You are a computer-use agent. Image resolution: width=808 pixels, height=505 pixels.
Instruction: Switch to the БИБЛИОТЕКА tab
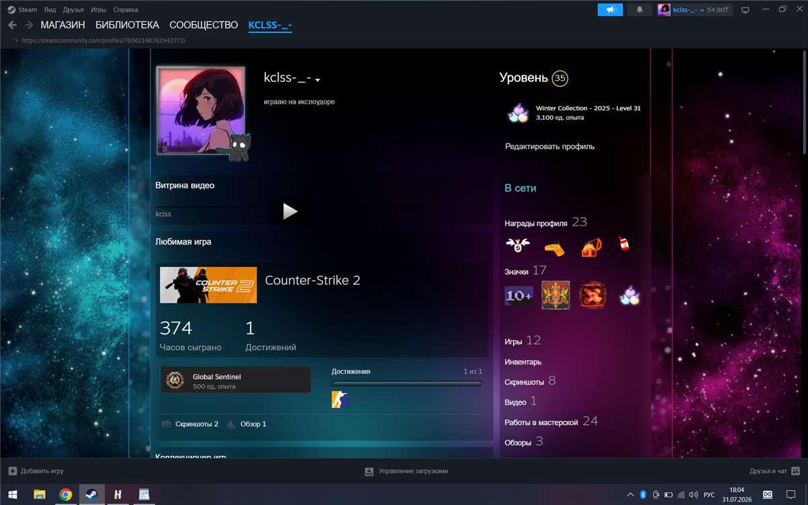127,25
